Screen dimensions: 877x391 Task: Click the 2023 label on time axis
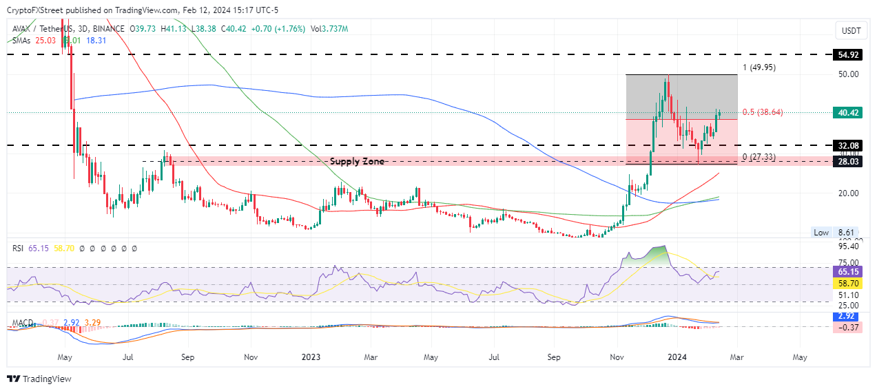coord(311,358)
